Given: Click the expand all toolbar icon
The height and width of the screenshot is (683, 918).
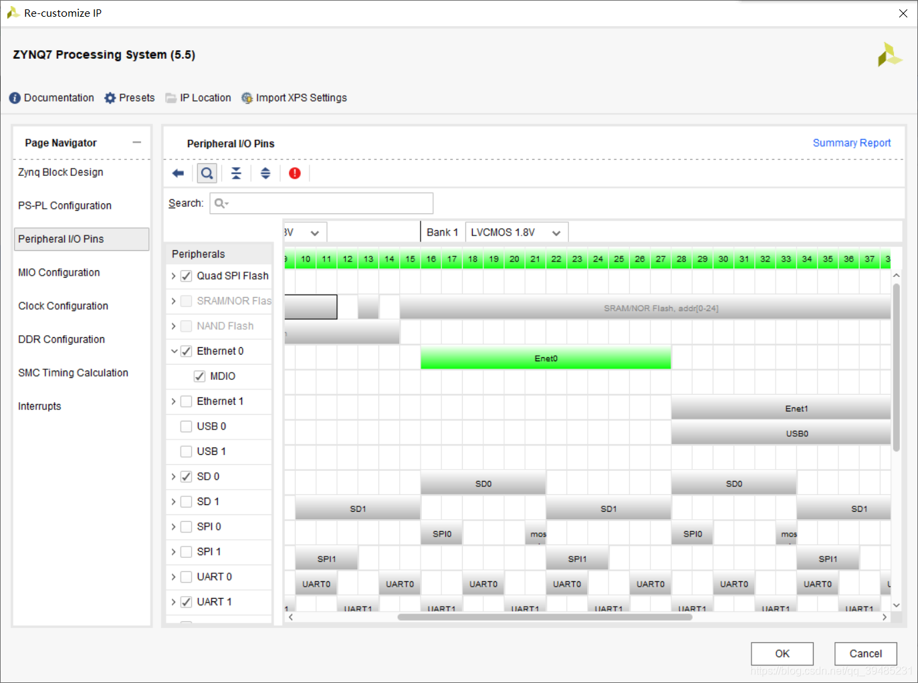Looking at the screenshot, I should pos(265,173).
